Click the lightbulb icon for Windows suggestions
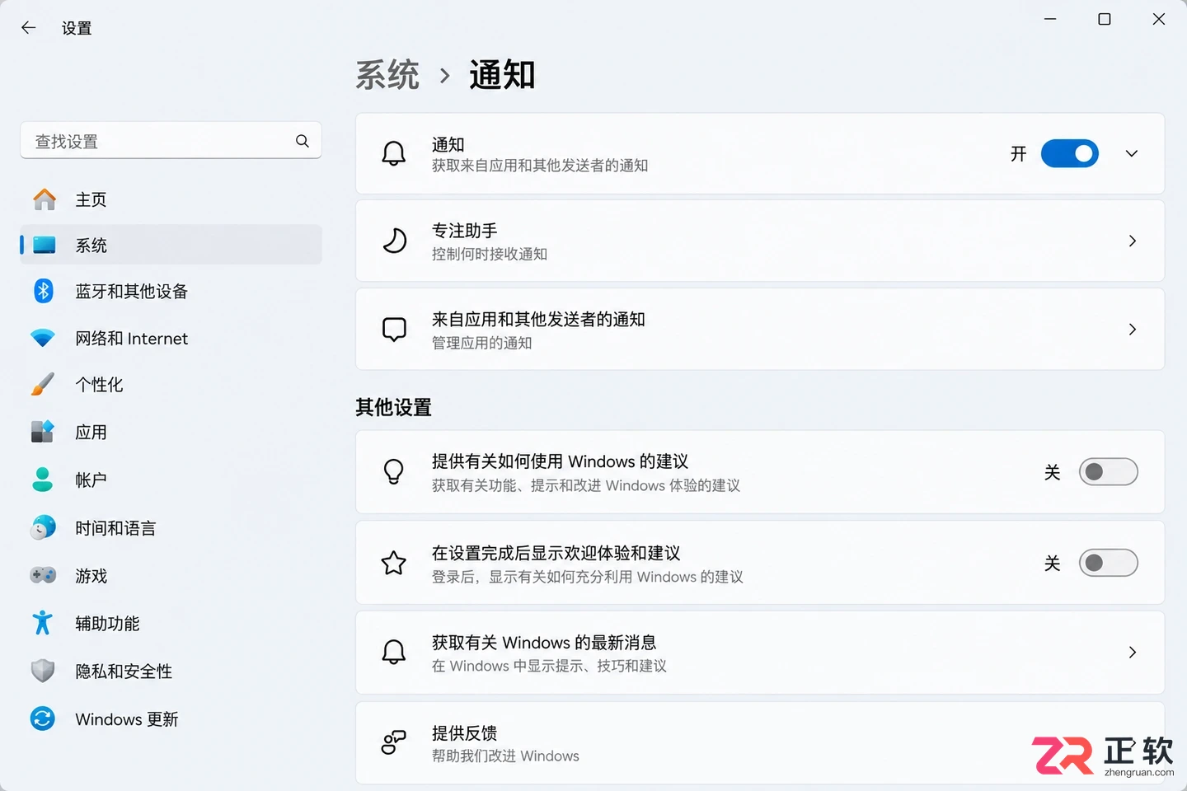1187x791 pixels. (x=394, y=471)
